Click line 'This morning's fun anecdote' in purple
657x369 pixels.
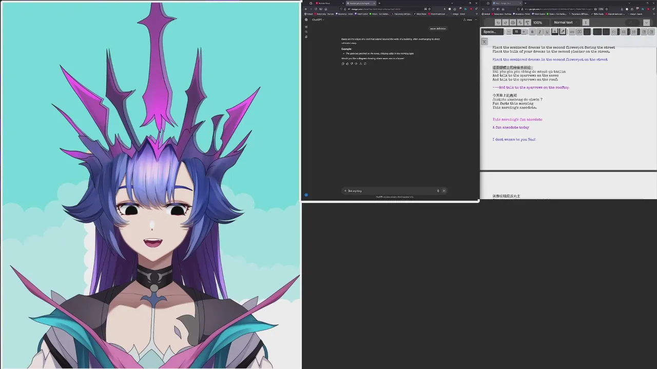click(x=517, y=119)
